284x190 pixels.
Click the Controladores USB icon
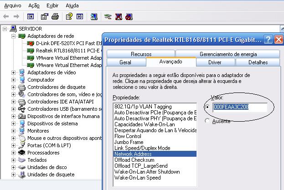(x=22, y=109)
